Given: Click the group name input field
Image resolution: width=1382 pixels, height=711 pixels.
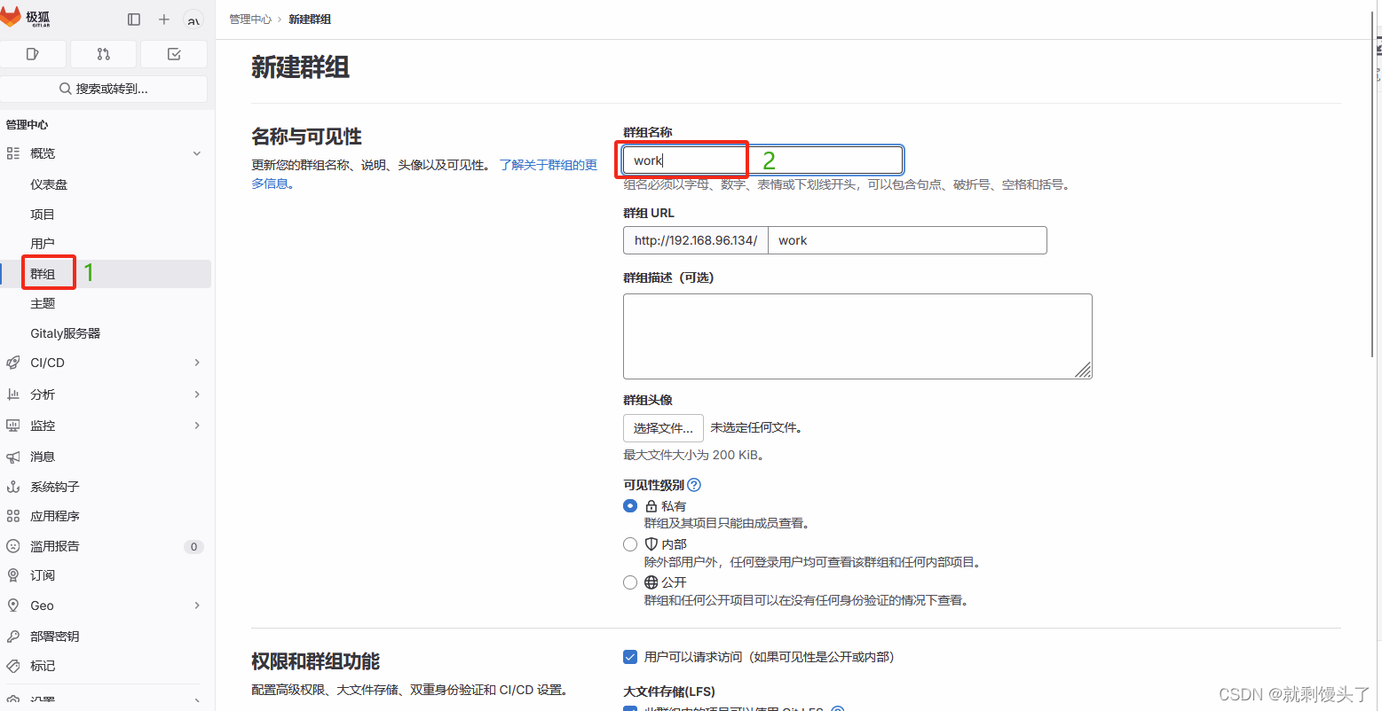Looking at the screenshot, I should (x=763, y=160).
